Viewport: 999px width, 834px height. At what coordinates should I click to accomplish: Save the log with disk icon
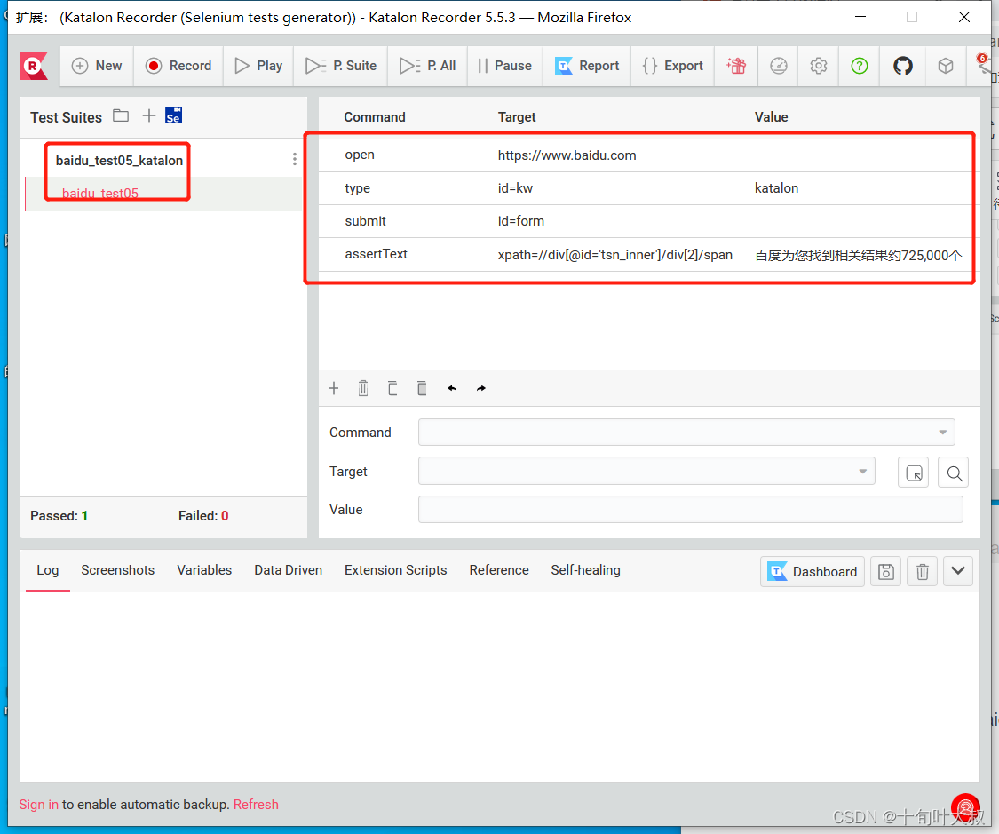(x=885, y=571)
